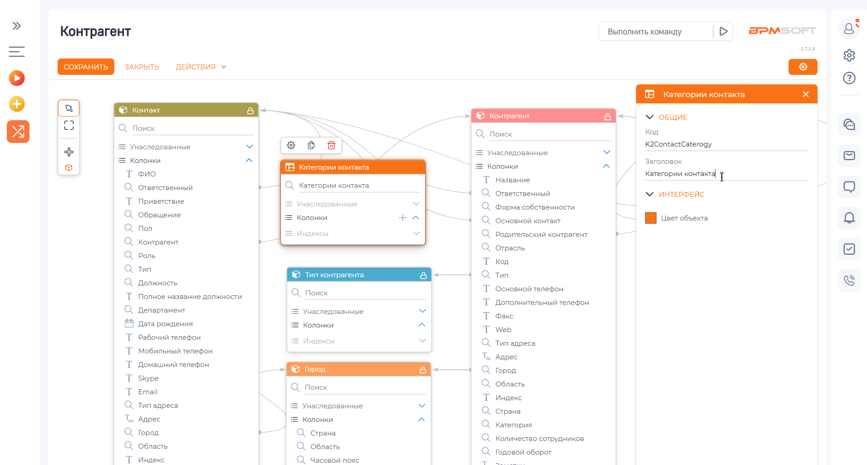
Task: Open the ДЕЙСТВИЯ menu
Action: [x=201, y=67]
